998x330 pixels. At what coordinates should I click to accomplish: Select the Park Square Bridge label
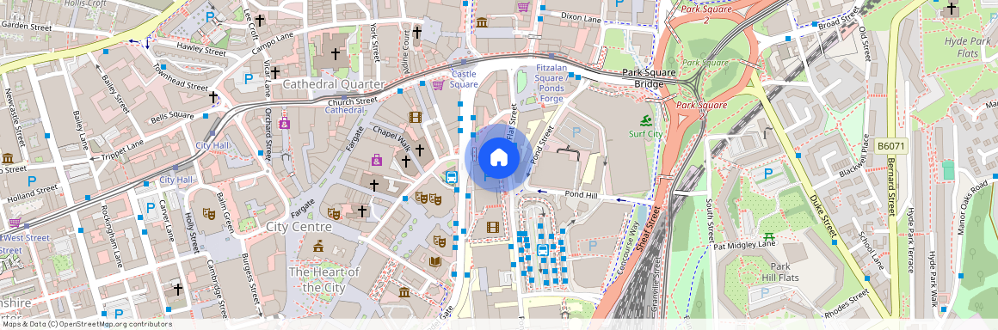(x=650, y=77)
